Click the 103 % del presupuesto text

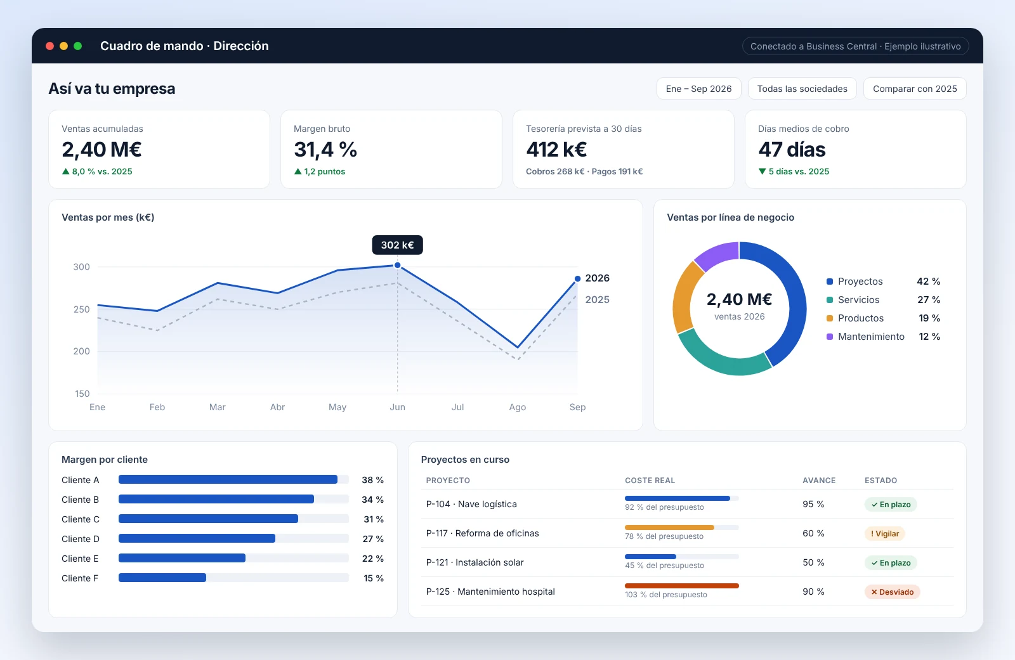tap(665, 595)
